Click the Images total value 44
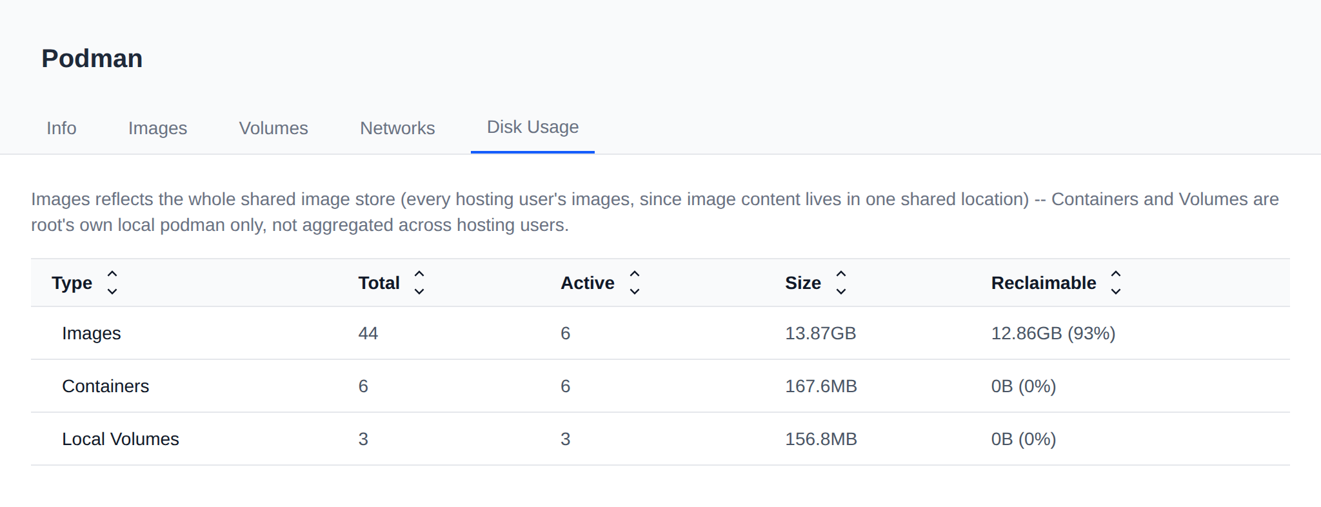This screenshot has height=507, width=1321. tap(368, 333)
